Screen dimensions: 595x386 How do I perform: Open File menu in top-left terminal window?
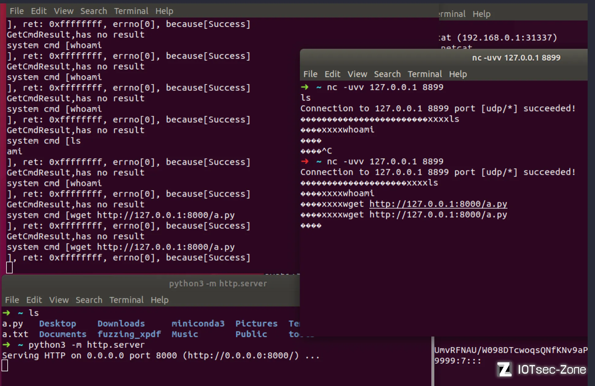tap(17, 11)
